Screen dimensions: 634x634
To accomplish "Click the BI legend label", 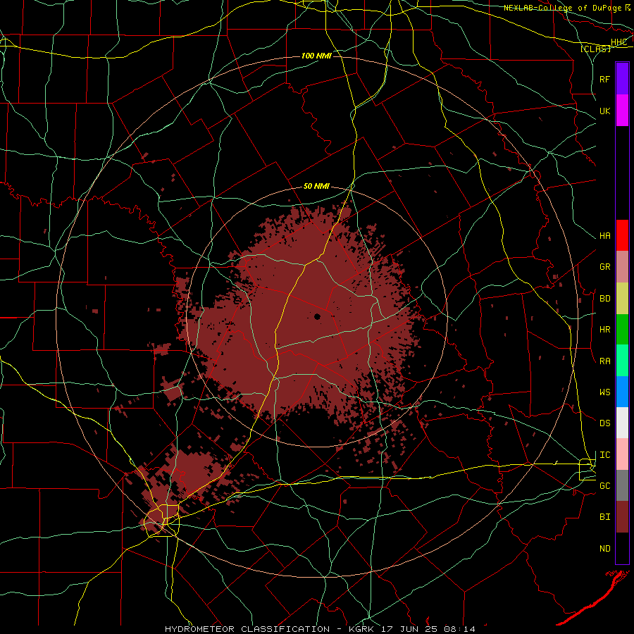I will [x=604, y=517].
